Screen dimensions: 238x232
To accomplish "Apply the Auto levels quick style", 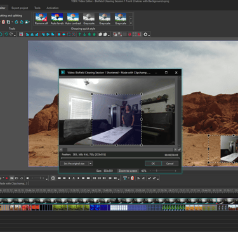I will tap(57, 19).
